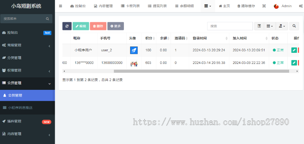This screenshot has width=304, height=144.
Task: Click the edit pencil icon for user_2
Action: click(294, 50)
